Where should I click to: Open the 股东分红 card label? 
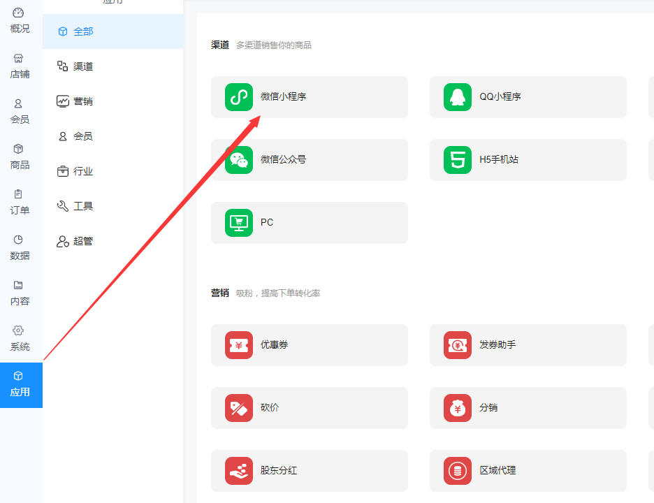[x=279, y=470]
